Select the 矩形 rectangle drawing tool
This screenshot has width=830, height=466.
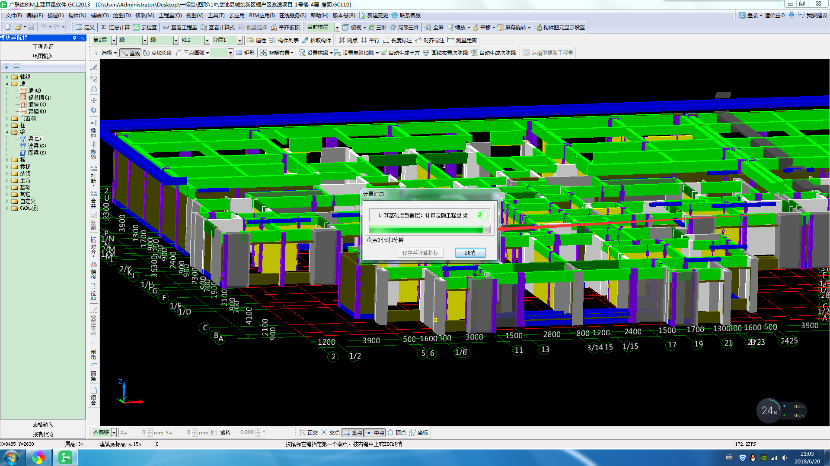click(x=246, y=53)
